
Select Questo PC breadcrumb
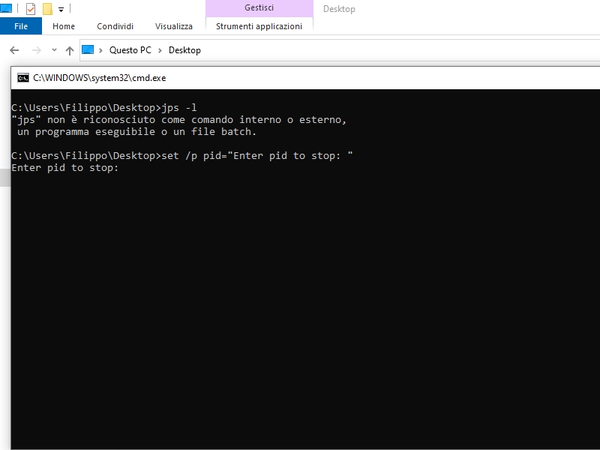[130, 50]
